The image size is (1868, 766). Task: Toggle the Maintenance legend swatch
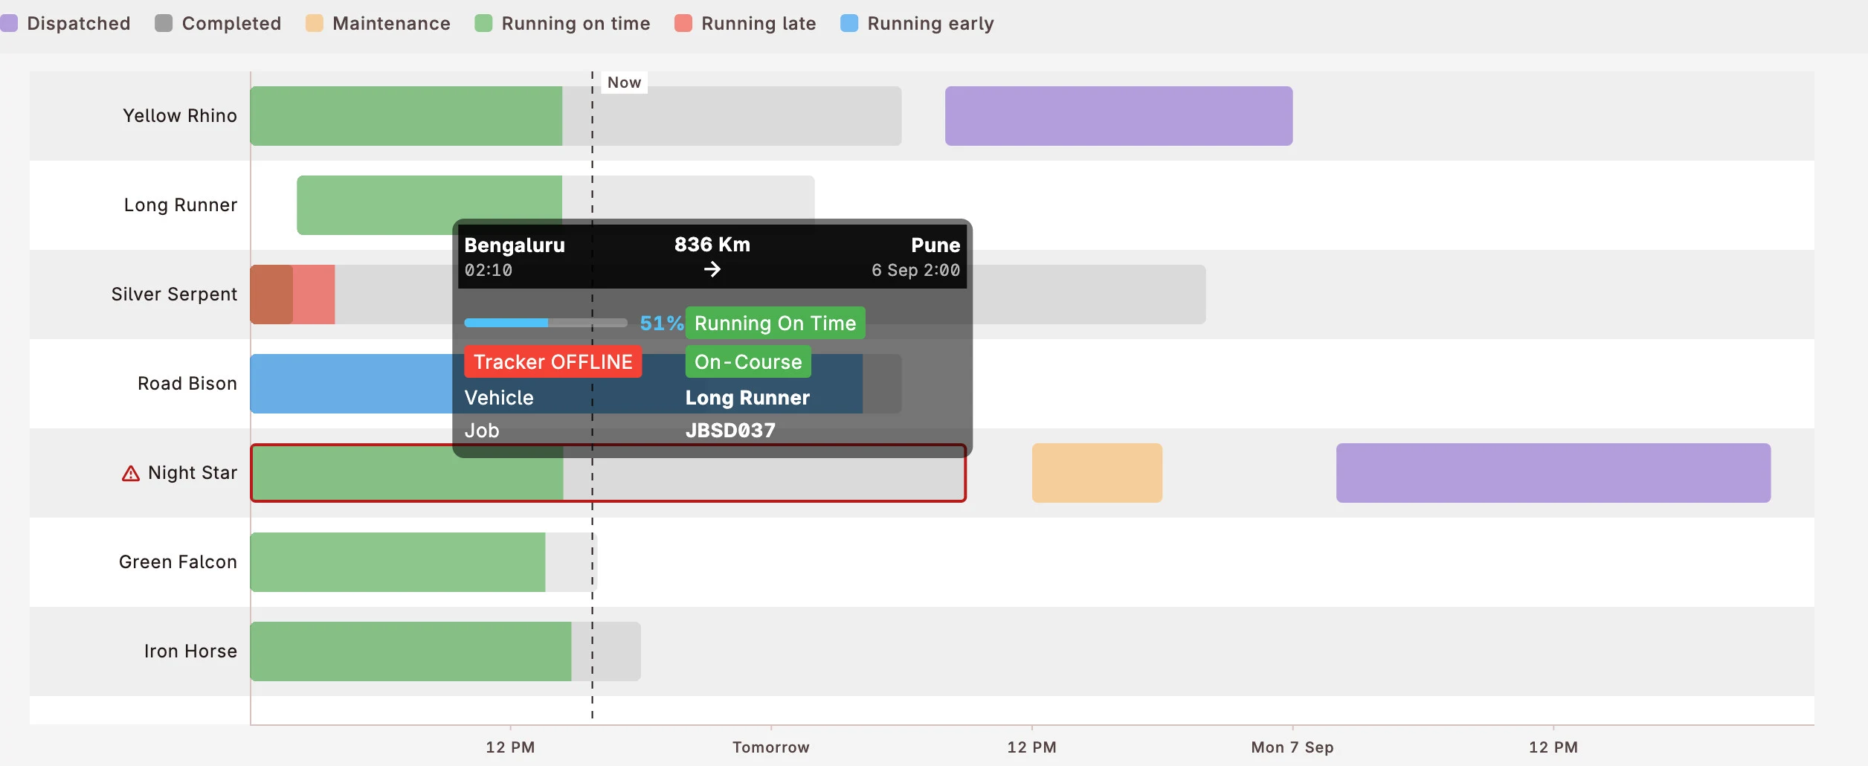tap(315, 23)
